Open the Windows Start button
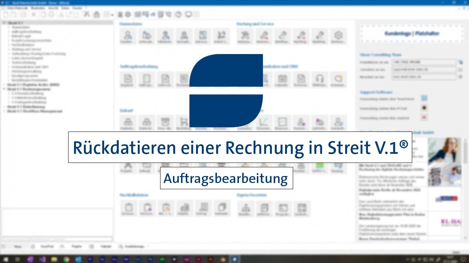Image resolution: width=469 pixels, height=263 pixels. coord(5,259)
